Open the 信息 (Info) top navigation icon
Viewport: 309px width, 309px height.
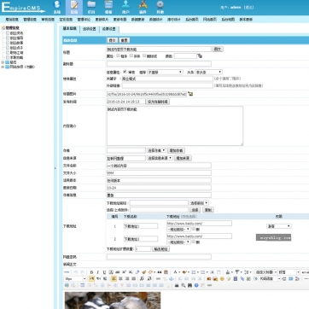74,7
